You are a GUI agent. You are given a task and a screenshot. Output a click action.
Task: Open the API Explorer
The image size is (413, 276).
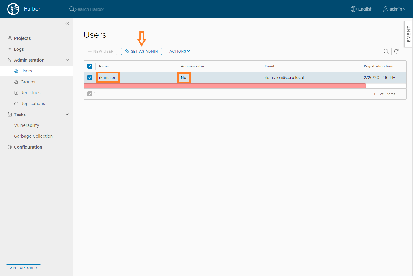click(23, 268)
